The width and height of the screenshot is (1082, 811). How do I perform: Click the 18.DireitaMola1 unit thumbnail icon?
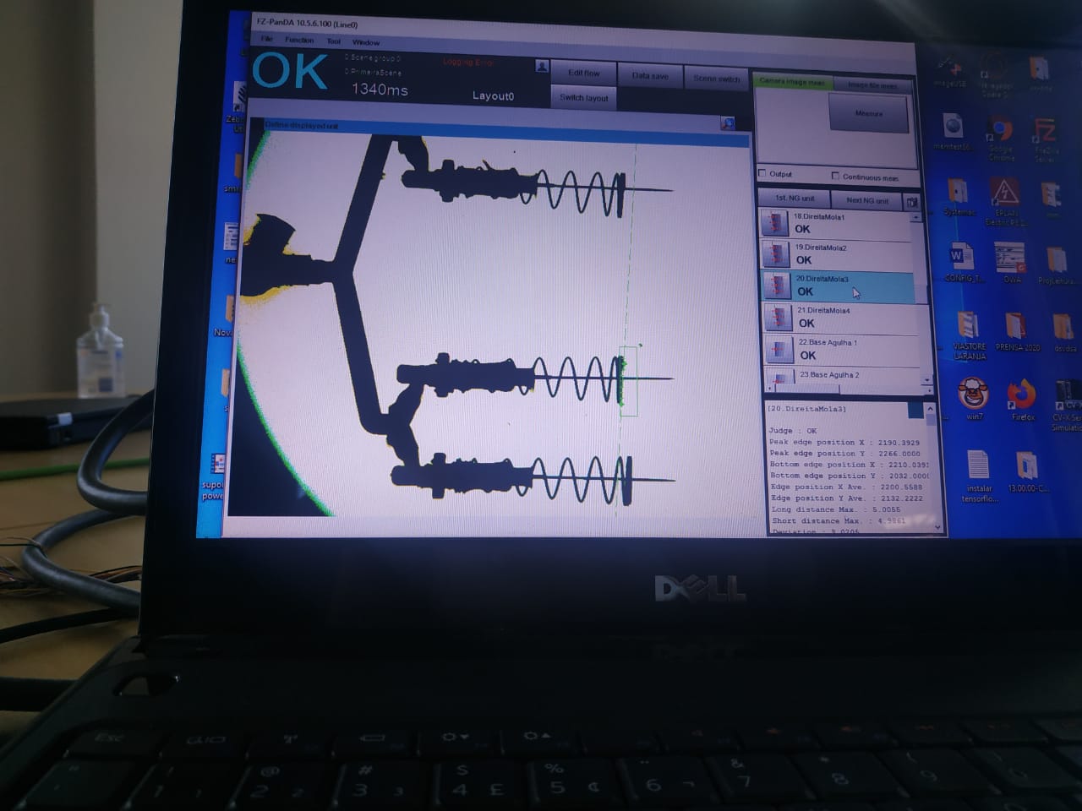[773, 223]
